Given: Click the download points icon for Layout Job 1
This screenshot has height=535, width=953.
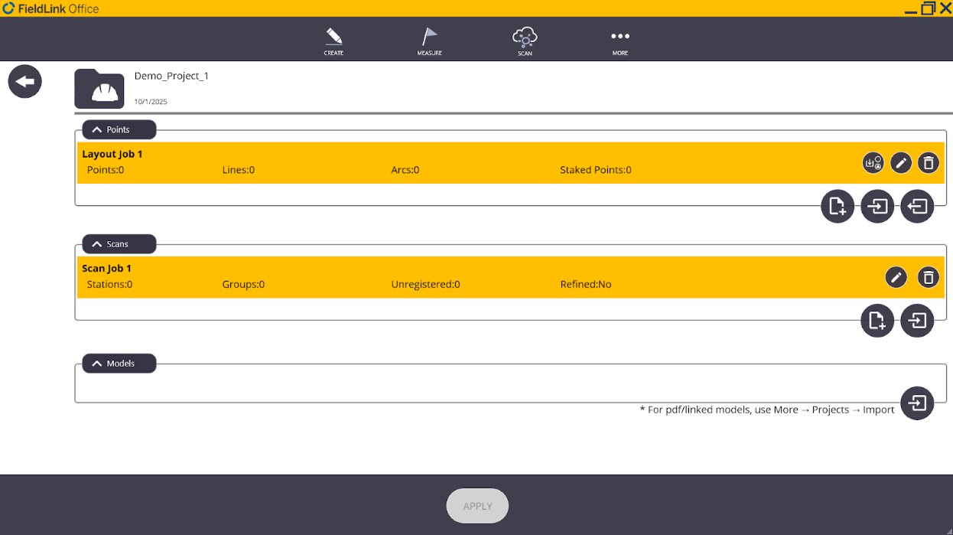Looking at the screenshot, I should tap(873, 162).
